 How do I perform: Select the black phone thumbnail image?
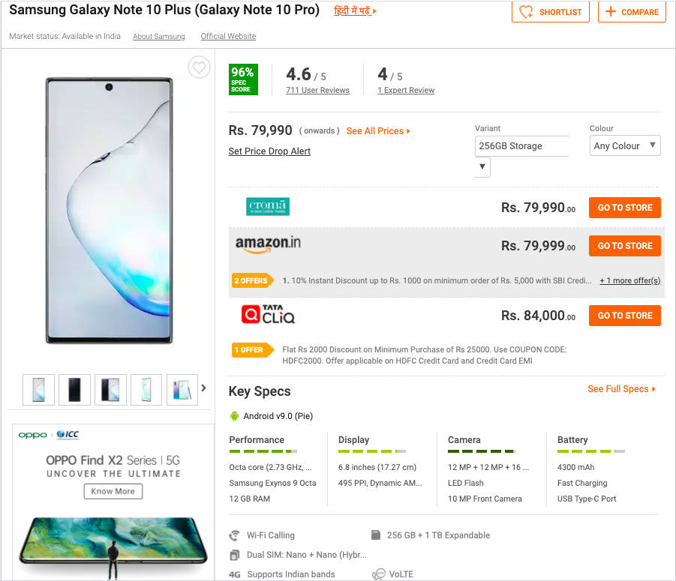(74, 389)
